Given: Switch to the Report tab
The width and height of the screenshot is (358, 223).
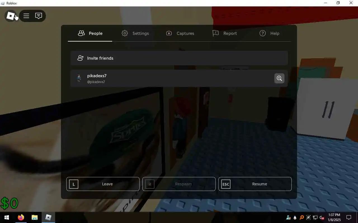Looking at the screenshot, I should 225,33.
